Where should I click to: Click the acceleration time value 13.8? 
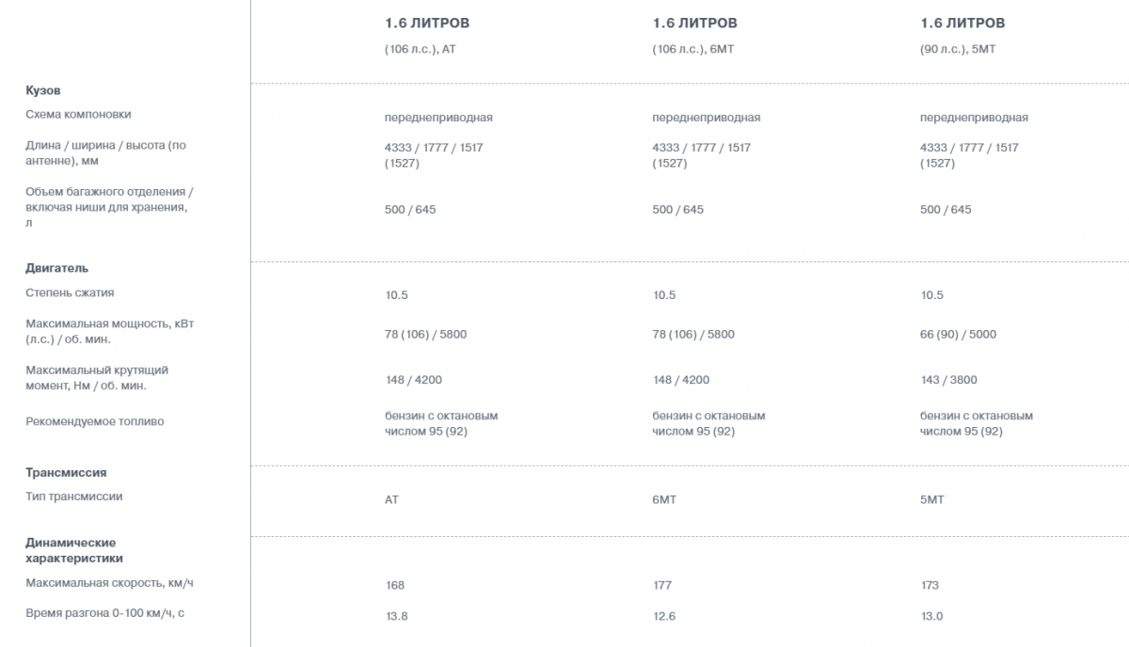396,616
